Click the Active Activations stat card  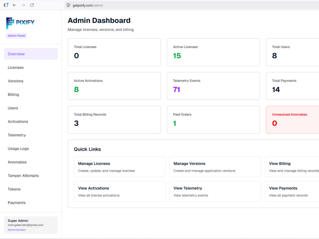tap(114, 86)
